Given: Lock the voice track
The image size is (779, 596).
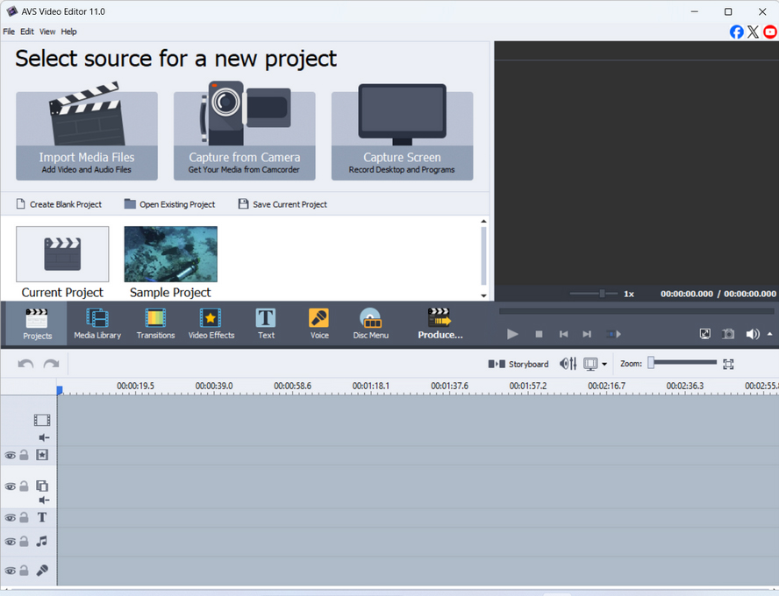Looking at the screenshot, I should click(24, 571).
